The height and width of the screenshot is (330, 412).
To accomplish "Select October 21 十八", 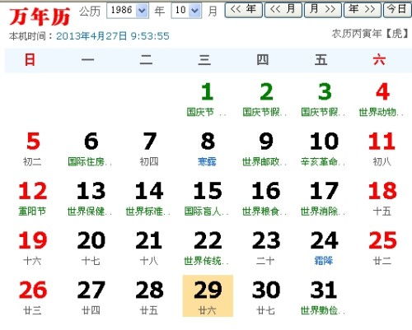I will [149, 249].
